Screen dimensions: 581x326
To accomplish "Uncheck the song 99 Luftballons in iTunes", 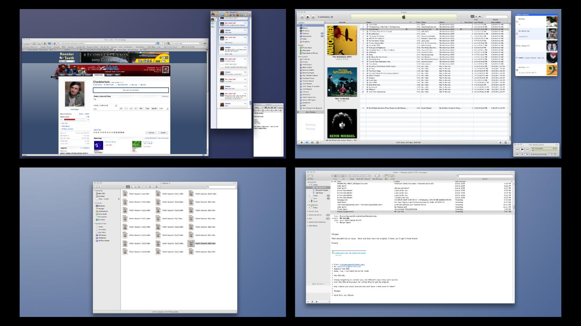I will 367,34.
